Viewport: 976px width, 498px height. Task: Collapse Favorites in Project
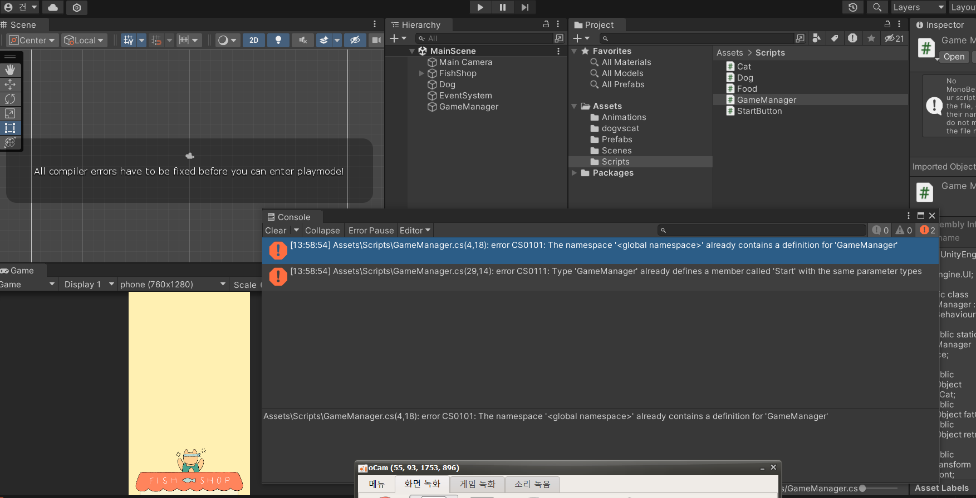point(574,51)
